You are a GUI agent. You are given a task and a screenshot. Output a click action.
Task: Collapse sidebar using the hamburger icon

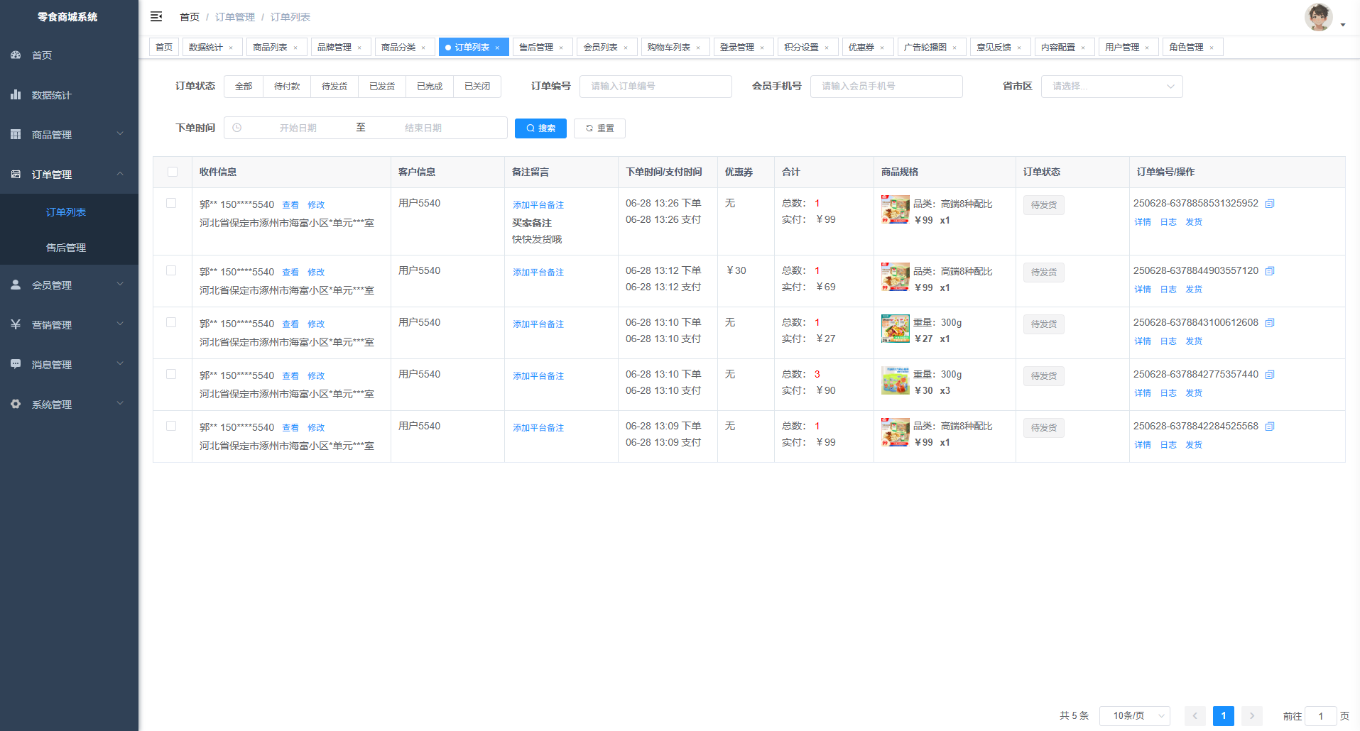pos(156,16)
